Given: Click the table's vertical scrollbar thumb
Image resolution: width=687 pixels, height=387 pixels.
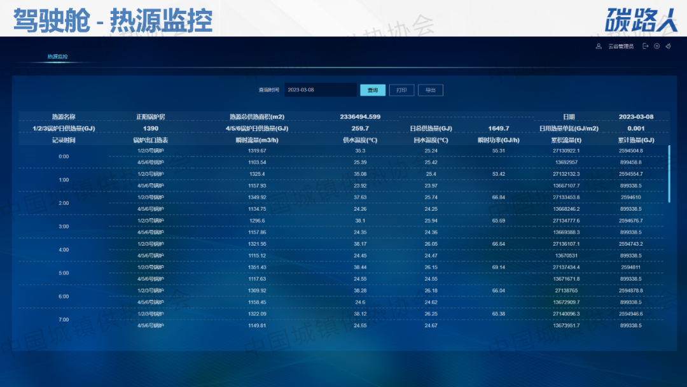Looking at the screenshot, I should tap(669, 174).
